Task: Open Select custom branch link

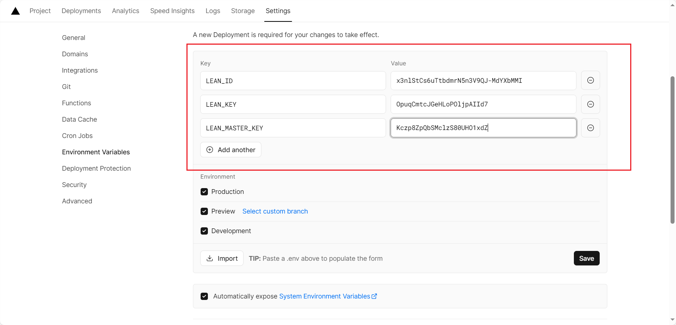Action: click(275, 211)
